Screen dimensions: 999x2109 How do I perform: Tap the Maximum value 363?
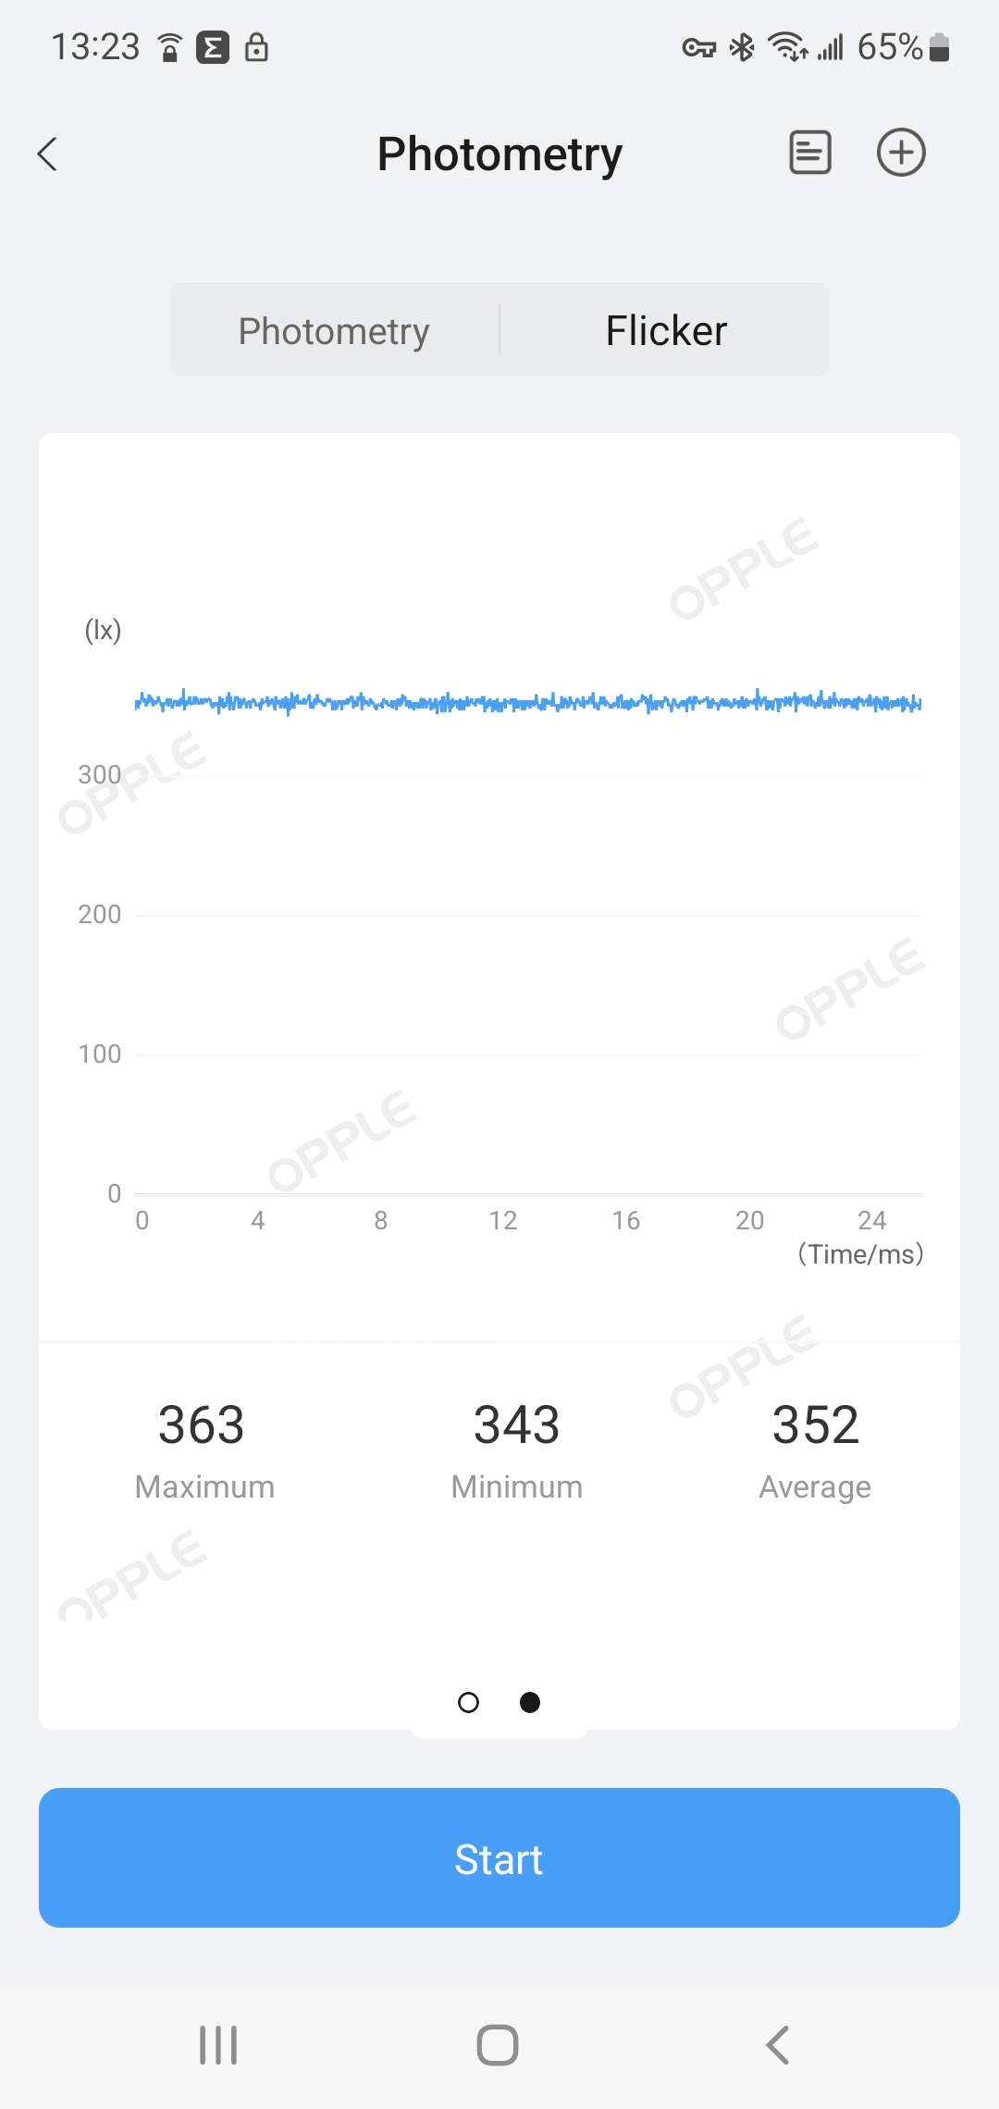[x=202, y=1424]
